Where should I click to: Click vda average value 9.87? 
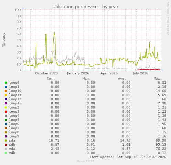pyautogui.click(x=126, y=149)
